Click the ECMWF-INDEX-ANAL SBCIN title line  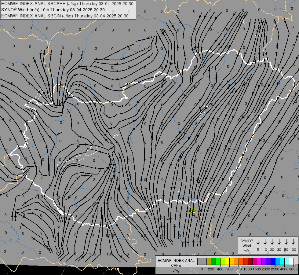coord(65,16)
